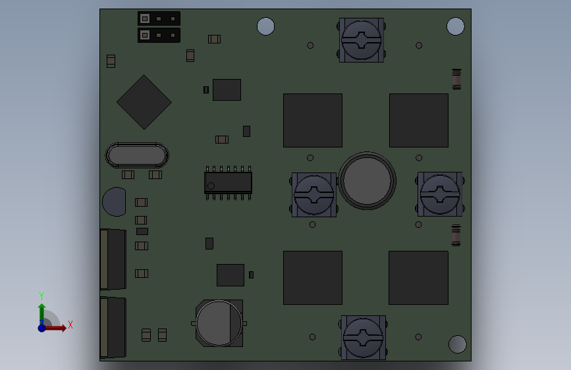Select the small square IC above the electrolytic capacitor

pos(231,275)
